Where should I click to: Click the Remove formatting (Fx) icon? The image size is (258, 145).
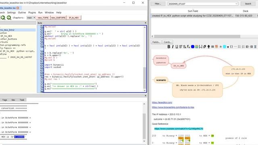click(189, 47)
